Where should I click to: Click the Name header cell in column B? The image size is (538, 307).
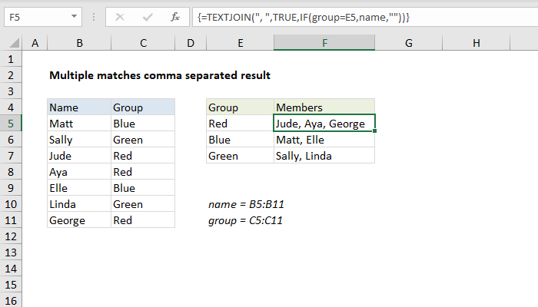pos(78,107)
